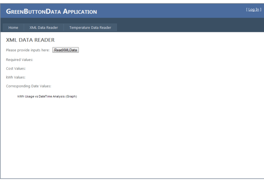
Task: Click the 'Cost Values:' label
Action: (16, 69)
